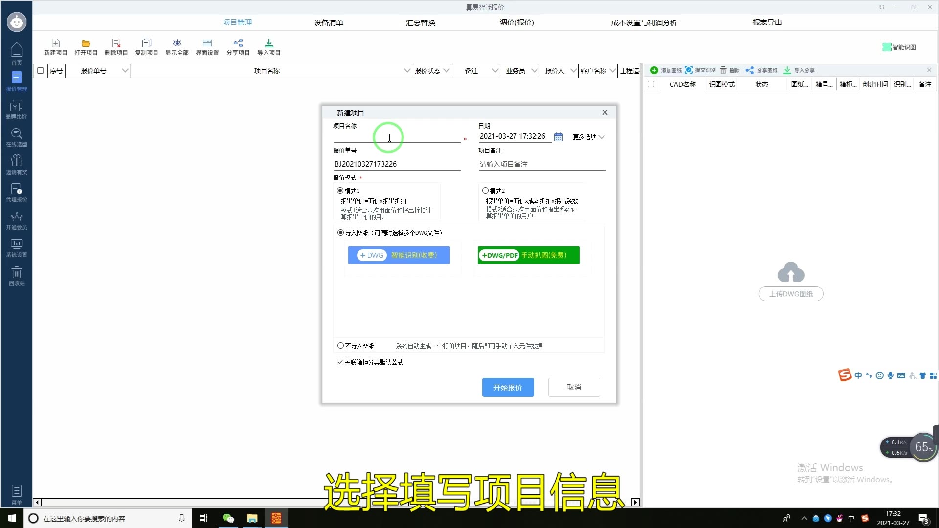
Task: Switch to 汇总替换 tab
Action: pos(421,22)
